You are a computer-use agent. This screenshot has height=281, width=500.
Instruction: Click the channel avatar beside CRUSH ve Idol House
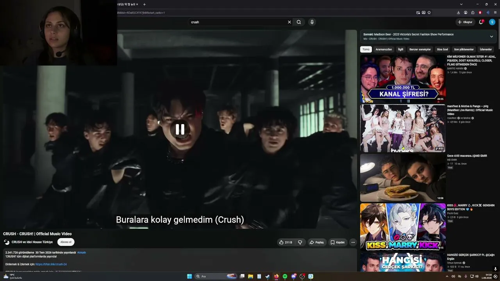[x=7, y=242]
